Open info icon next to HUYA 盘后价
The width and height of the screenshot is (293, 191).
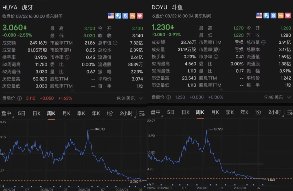click(x=20, y=98)
